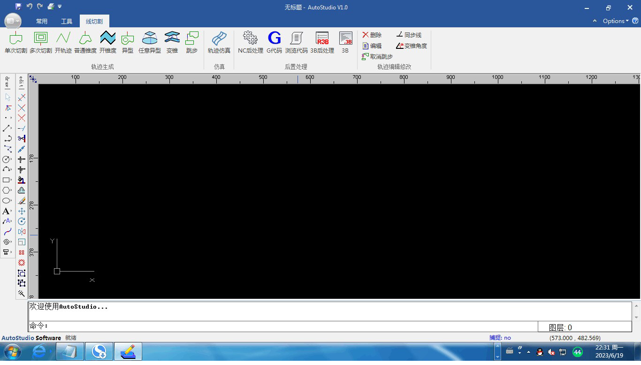Toggle the 捕捉 snap status indicator

[x=500, y=338]
